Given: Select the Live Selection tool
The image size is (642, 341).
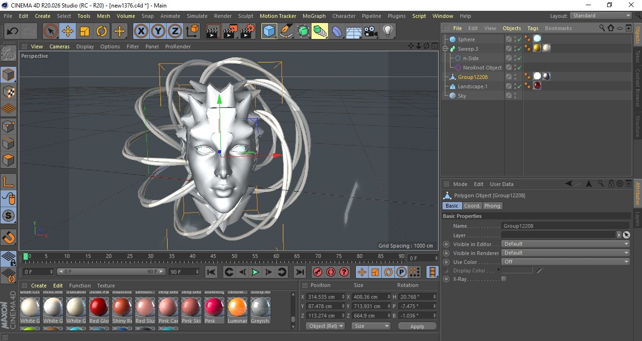Looking at the screenshot, I should pyautogui.click(x=50, y=31).
